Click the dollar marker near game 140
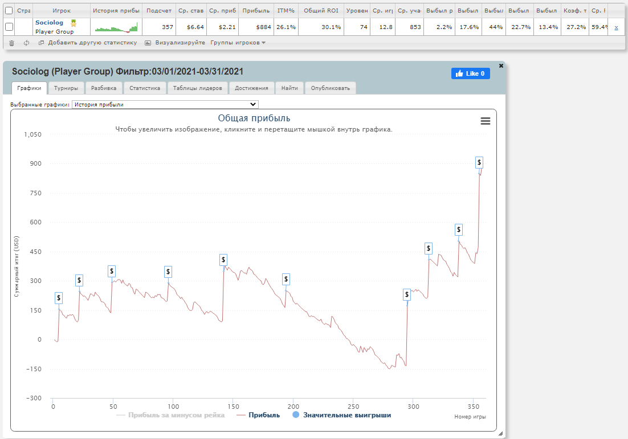Viewport: 628px width, 439px height. click(223, 260)
